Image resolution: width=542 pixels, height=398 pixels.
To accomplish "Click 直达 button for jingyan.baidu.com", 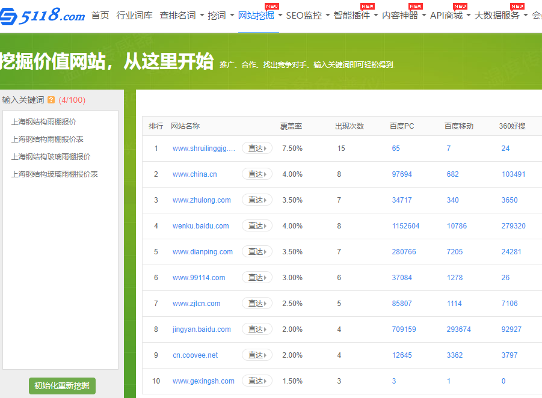I will pos(257,329).
